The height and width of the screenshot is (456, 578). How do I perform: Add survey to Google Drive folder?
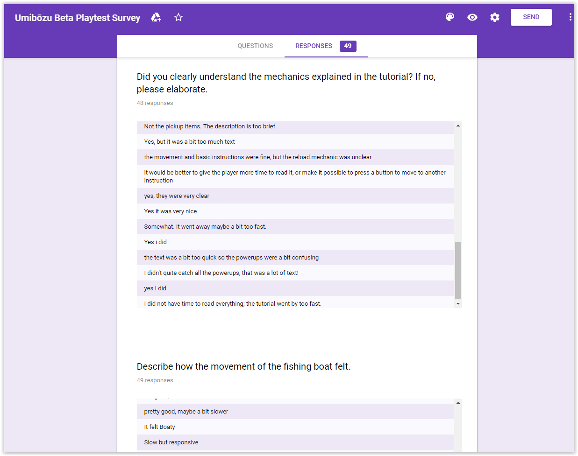156,18
